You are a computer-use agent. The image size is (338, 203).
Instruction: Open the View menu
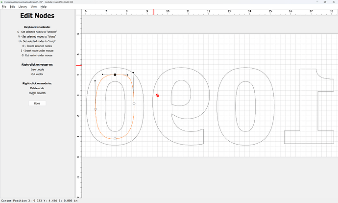coord(34,7)
